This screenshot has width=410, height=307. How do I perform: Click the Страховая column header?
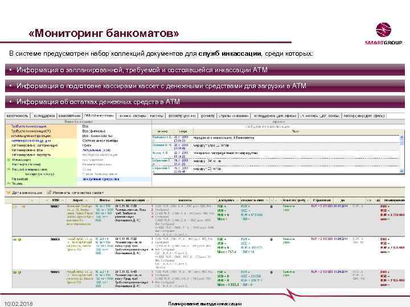point(322,200)
